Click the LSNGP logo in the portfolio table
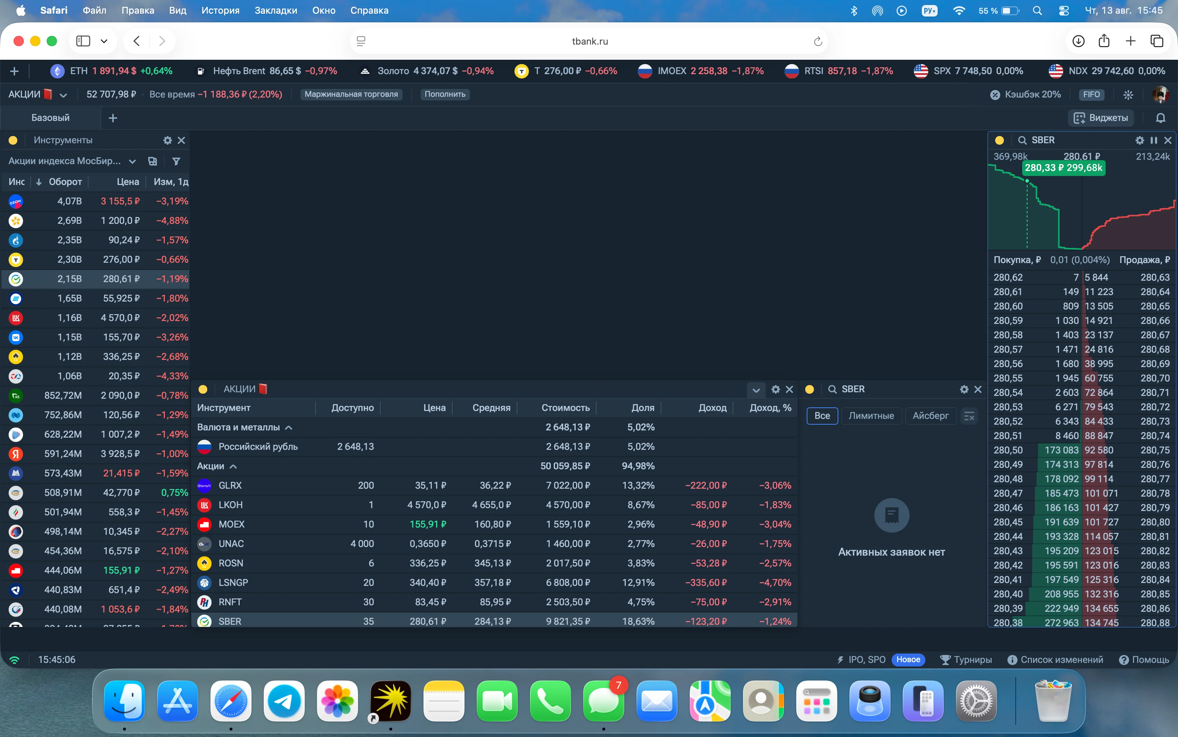 pos(204,583)
